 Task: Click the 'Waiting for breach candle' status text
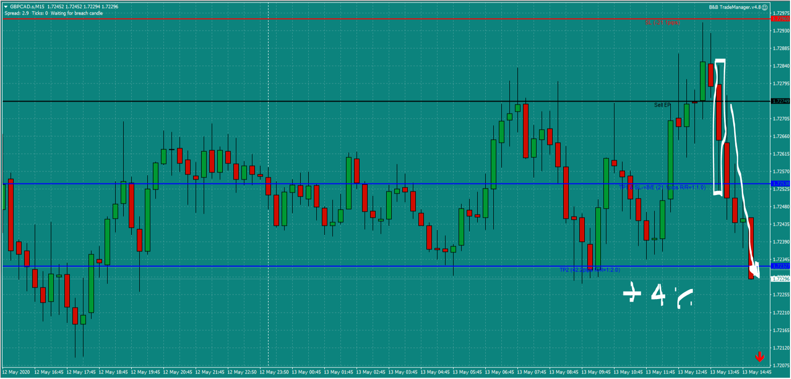pyautogui.click(x=76, y=13)
